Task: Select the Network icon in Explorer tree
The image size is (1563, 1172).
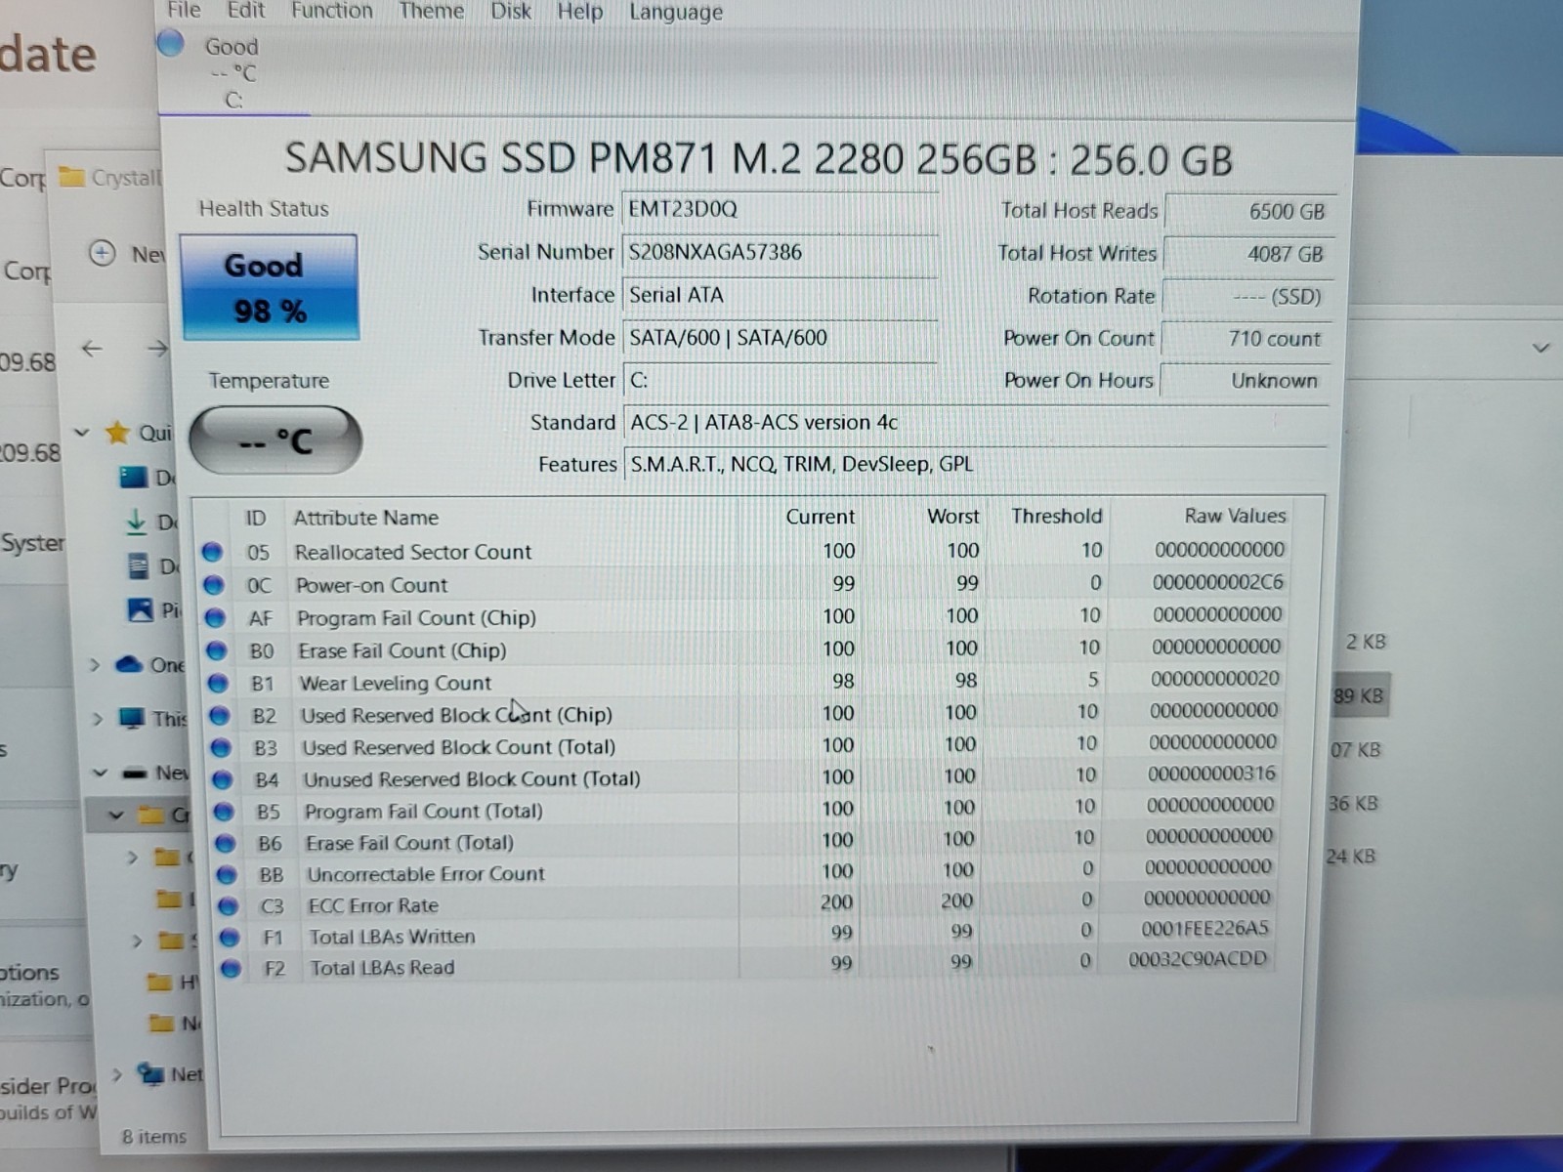Action: pyautogui.click(x=151, y=1073)
